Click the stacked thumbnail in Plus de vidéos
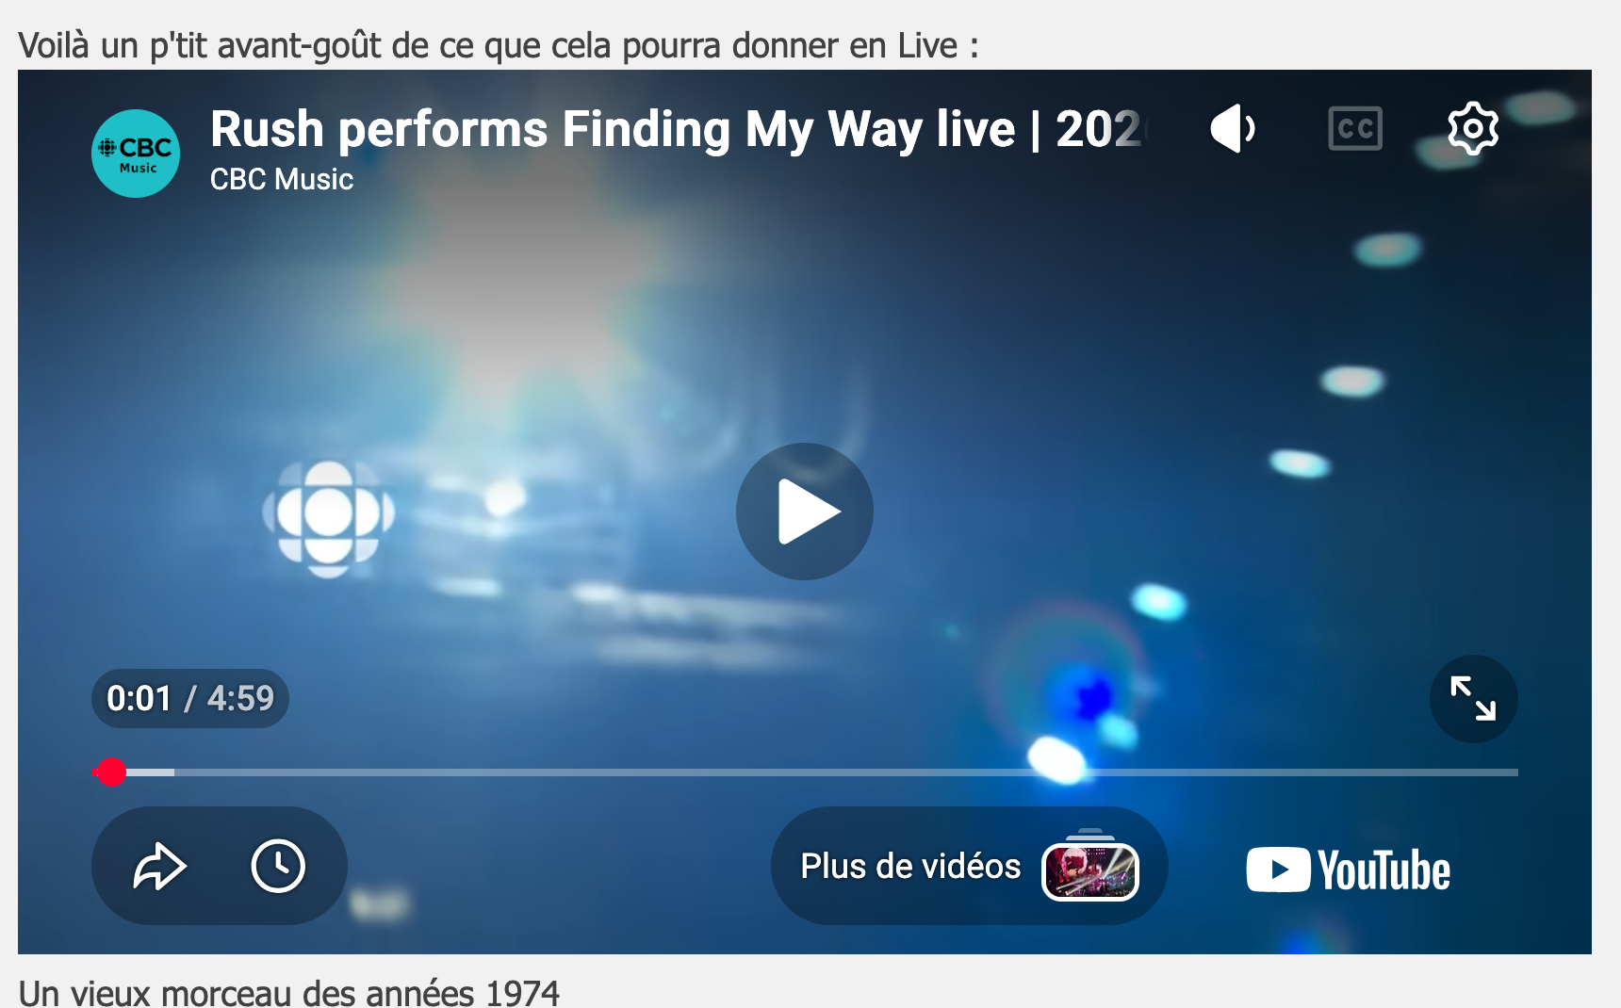This screenshot has height=1008, width=1621. point(1090,868)
